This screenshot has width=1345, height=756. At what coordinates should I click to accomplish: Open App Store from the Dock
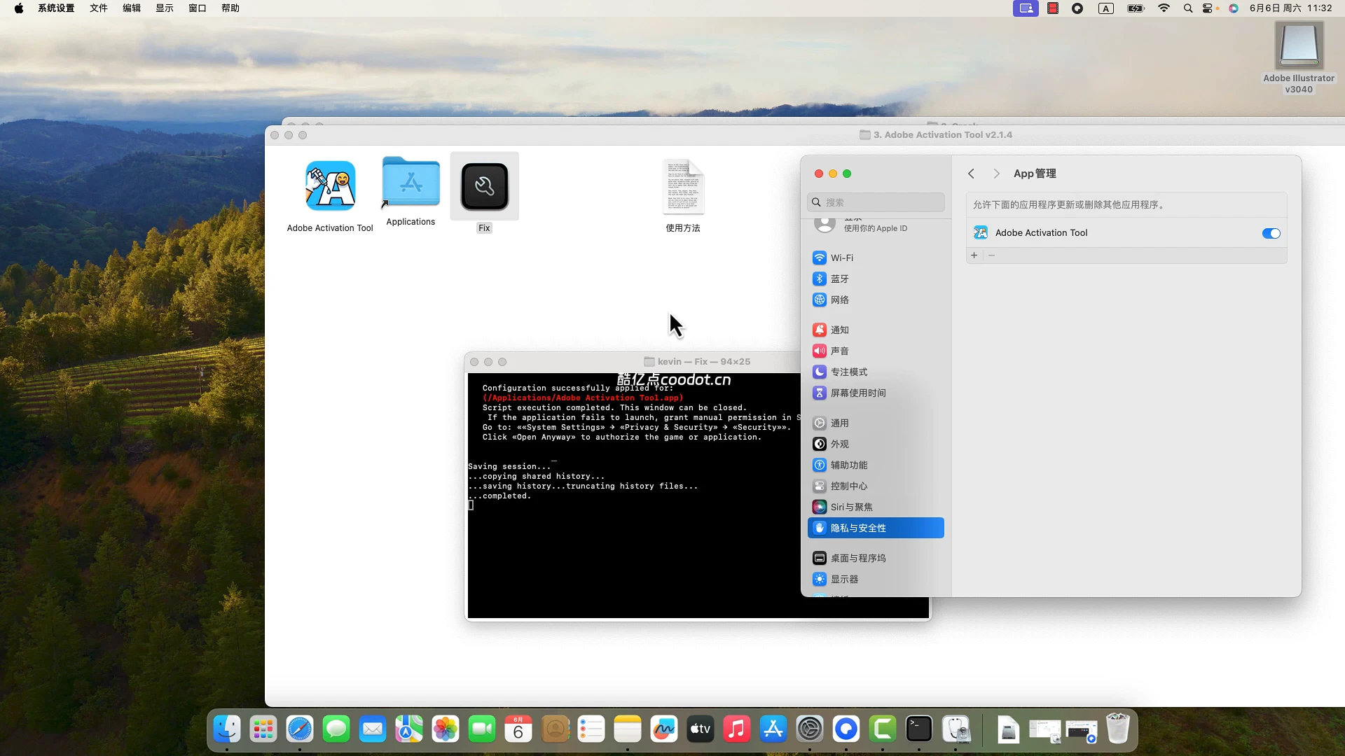point(773,729)
